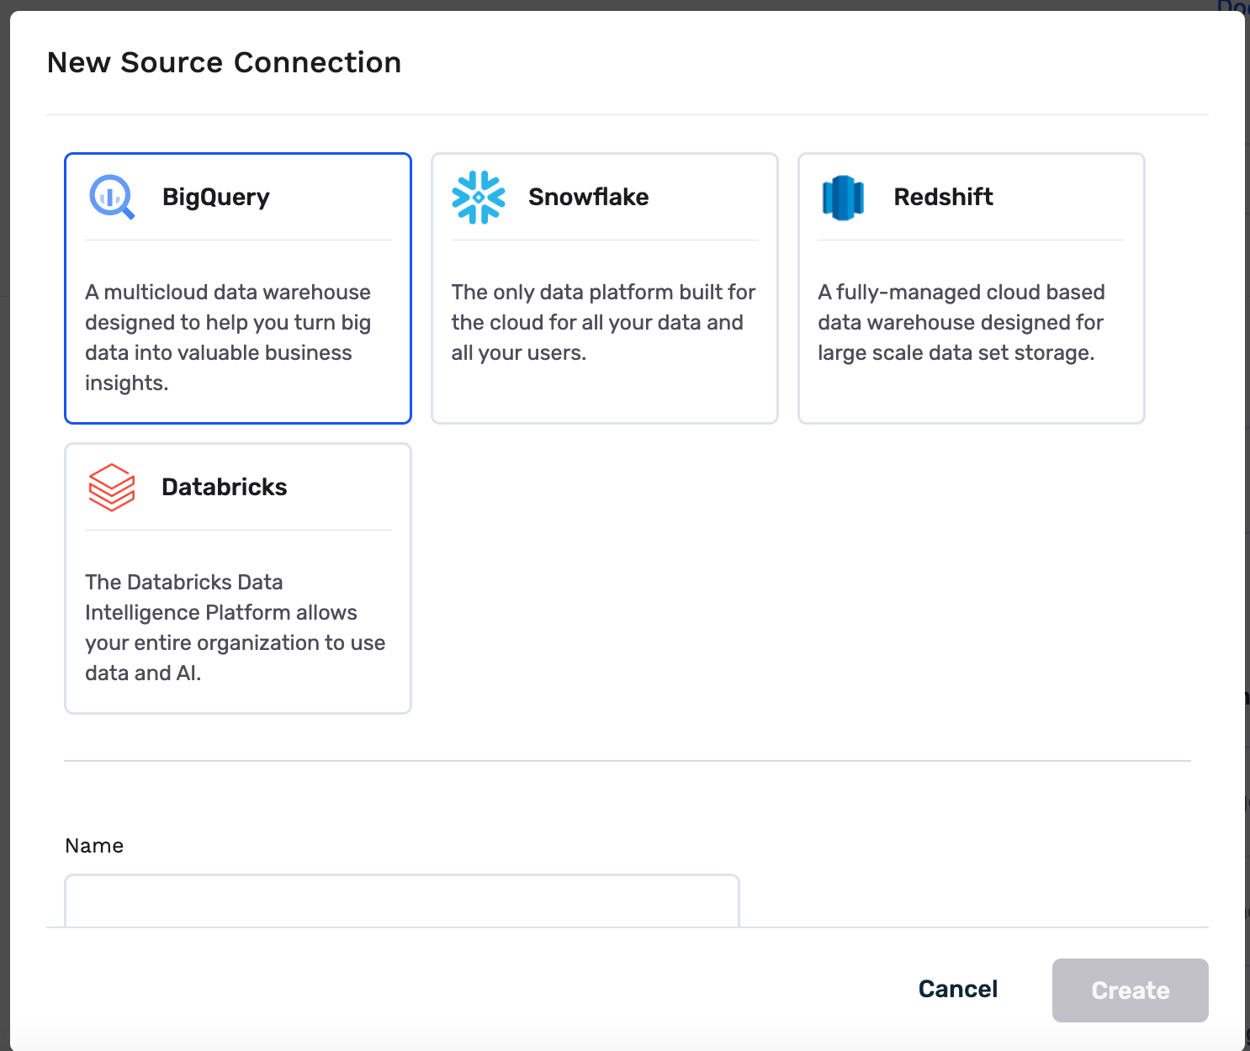
Task: Click the Redshift fully-managed warehouse description
Action: click(x=961, y=322)
